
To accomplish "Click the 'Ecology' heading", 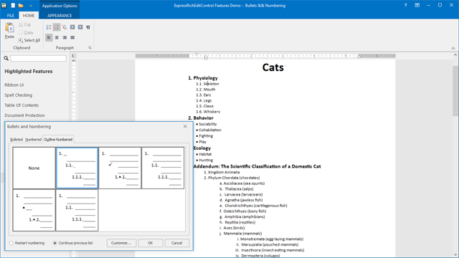I will pos(202,148).
